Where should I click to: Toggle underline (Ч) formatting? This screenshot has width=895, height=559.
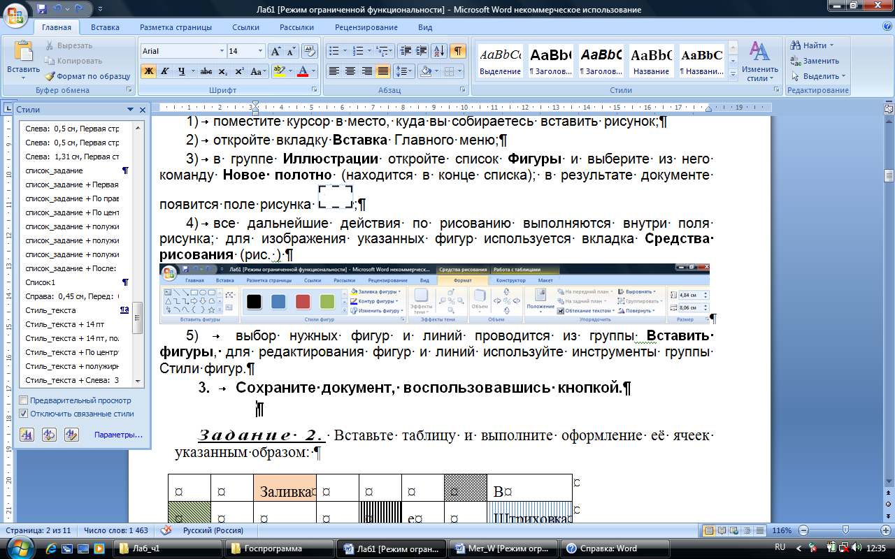(x=181, y=71)
